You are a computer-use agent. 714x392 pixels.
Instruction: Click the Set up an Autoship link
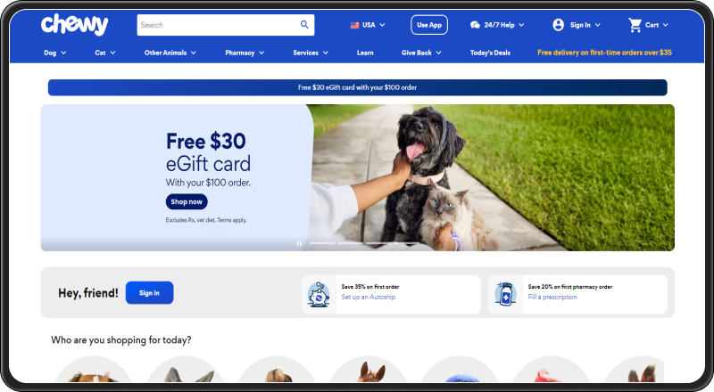click(x=369, y=297)
